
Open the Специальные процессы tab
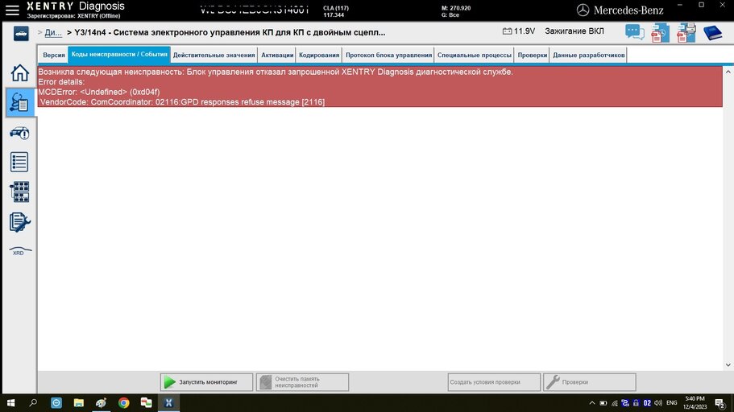(475, 56)
